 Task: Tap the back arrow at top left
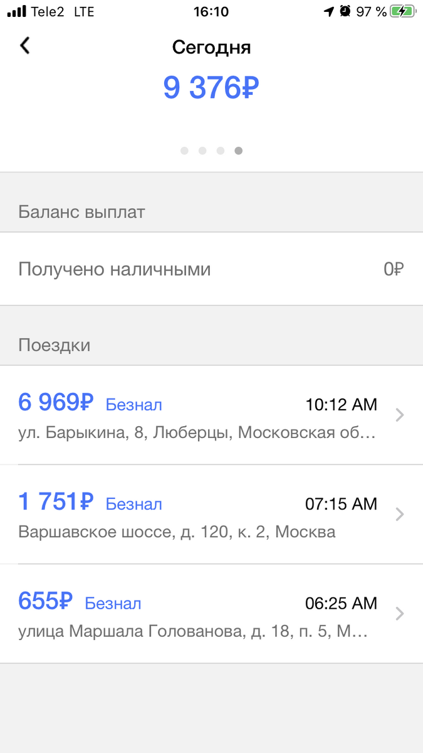pos(24,46)
